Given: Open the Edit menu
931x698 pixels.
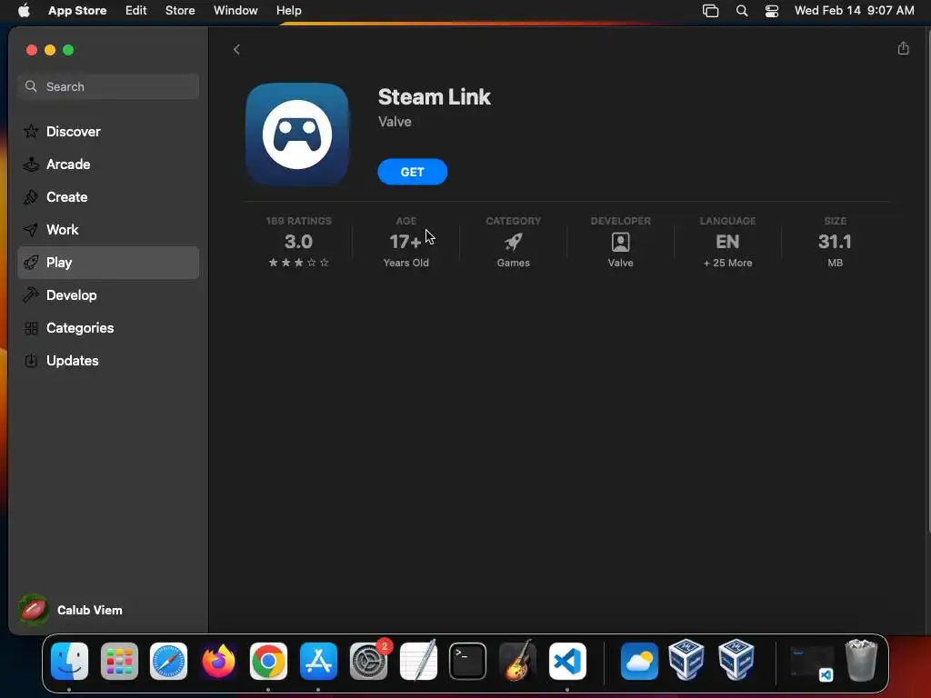Looking at the screenshot, I should click(136, 10).
